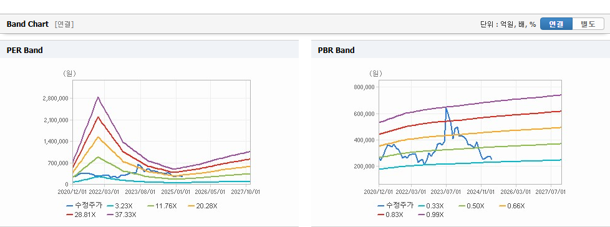Toggle 수정주가 legend in PER Band chart

(84, 206)
